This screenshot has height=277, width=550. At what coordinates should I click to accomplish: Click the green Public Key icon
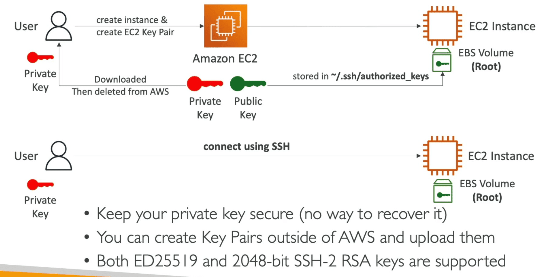pyautogui.click(x=248, y=83)
